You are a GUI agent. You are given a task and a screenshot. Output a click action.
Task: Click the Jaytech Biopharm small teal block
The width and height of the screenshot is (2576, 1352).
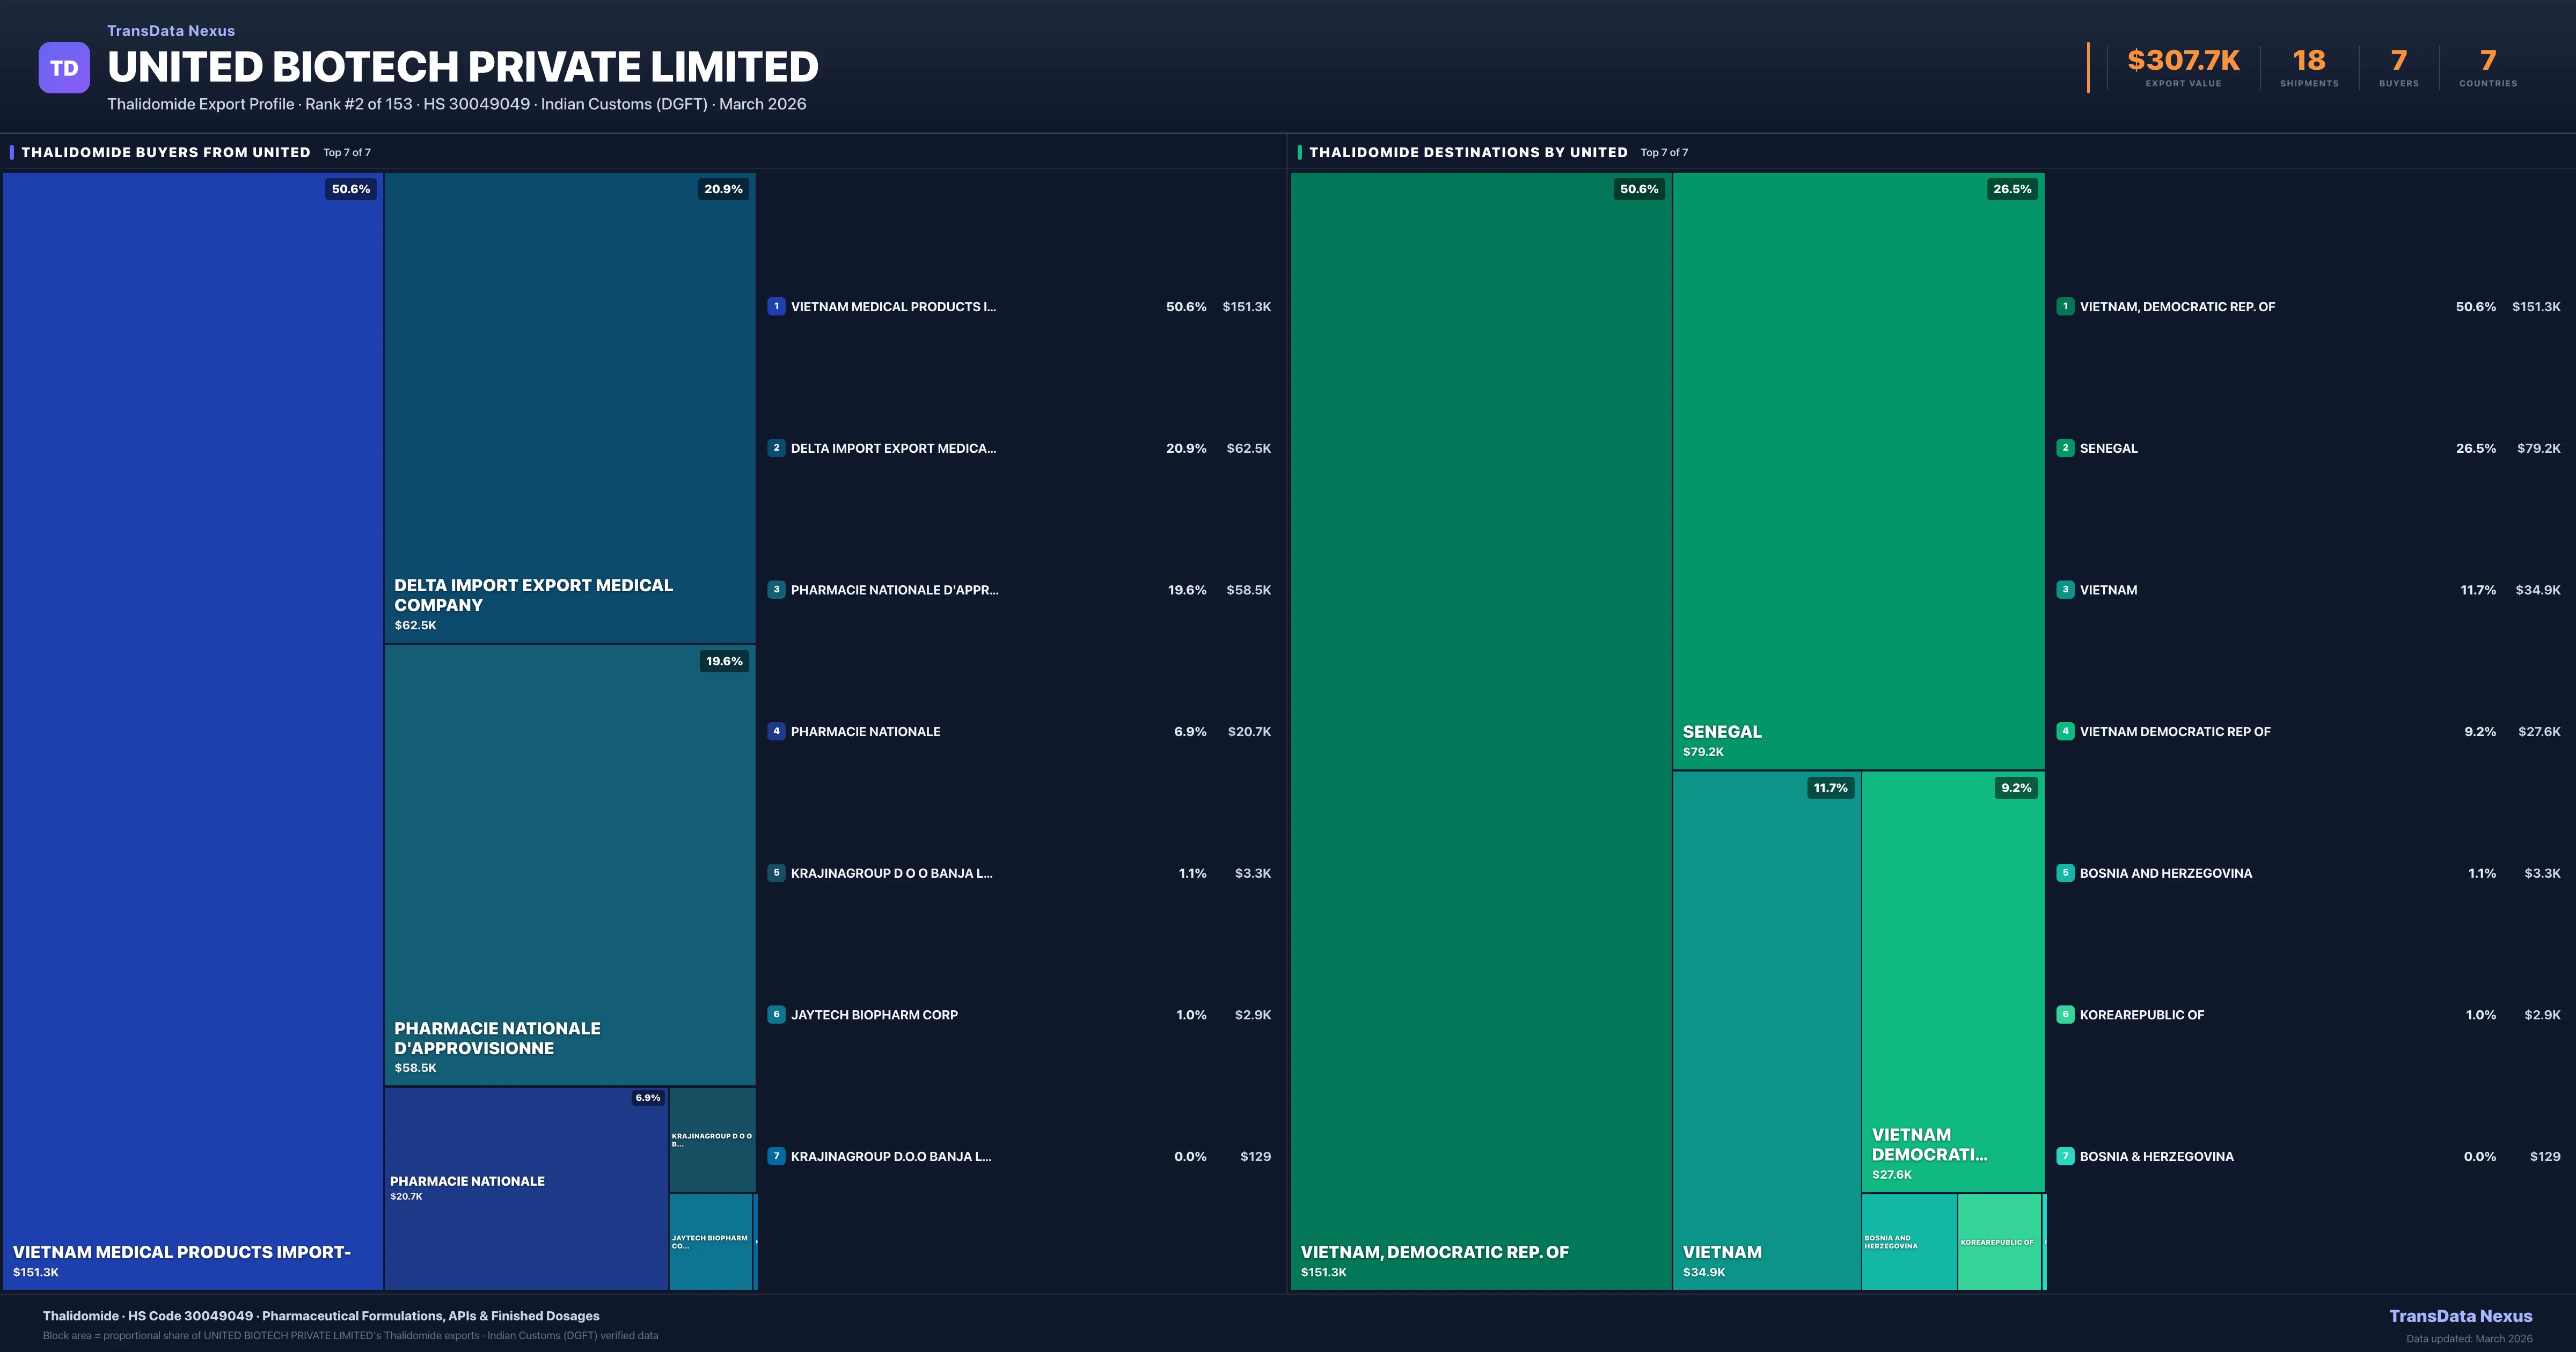(710, 1241)
